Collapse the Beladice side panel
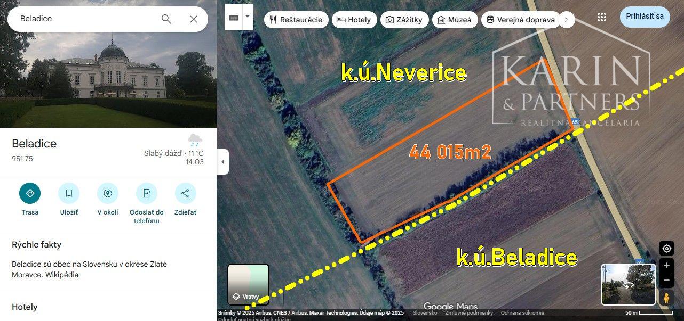Image resolution: width=684 pixels, height=321 pixels. tap(222, 161)
